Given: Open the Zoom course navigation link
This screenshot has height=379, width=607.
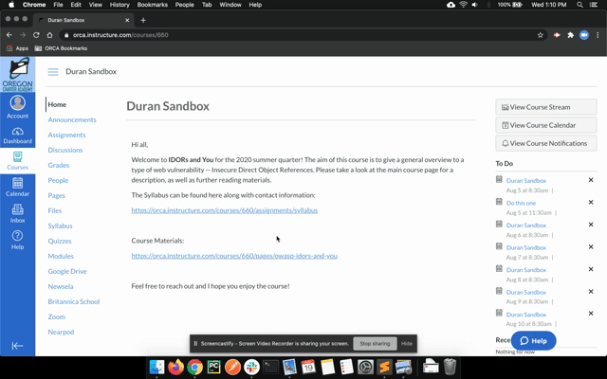Looking at the screenshot, I should pos(57,316).
